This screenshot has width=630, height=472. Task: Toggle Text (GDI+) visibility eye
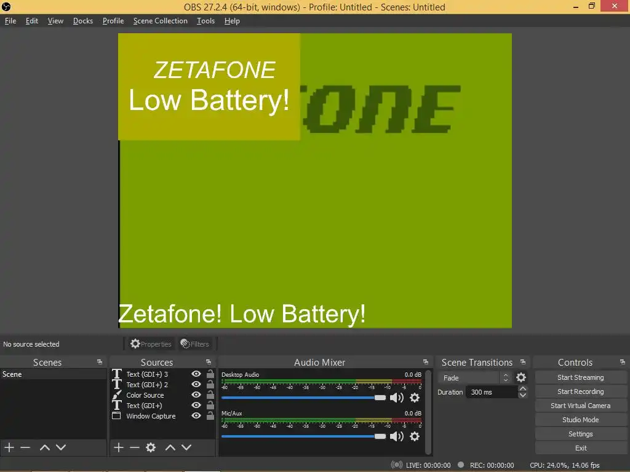click(196, 406)
